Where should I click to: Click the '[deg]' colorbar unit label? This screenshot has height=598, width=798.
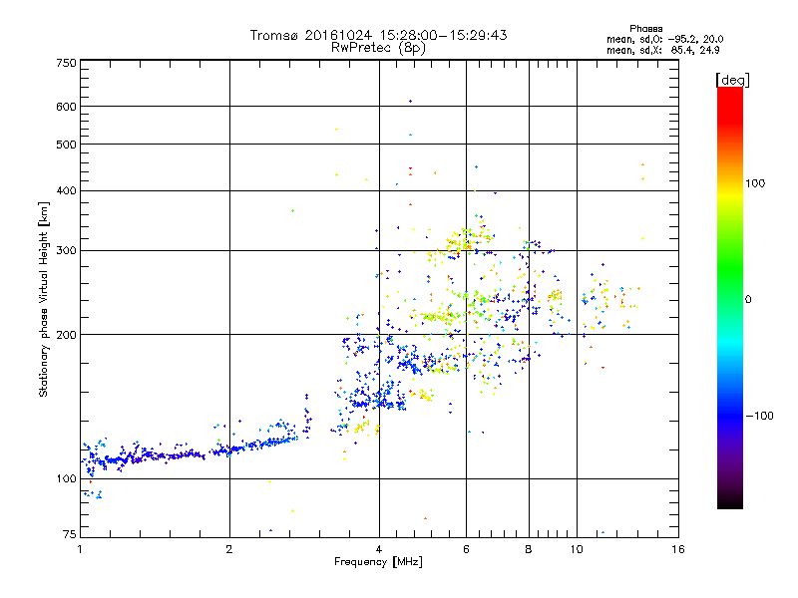pyautogui.click(x=732, y=80)
